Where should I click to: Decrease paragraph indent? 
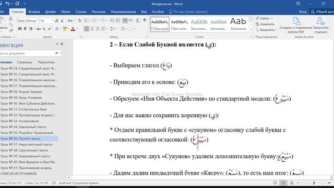coord(112,20)
